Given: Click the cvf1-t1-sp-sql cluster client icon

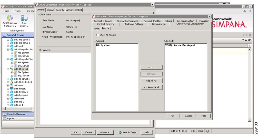Looking at the screenshot, I should click(x=12, y=69).
